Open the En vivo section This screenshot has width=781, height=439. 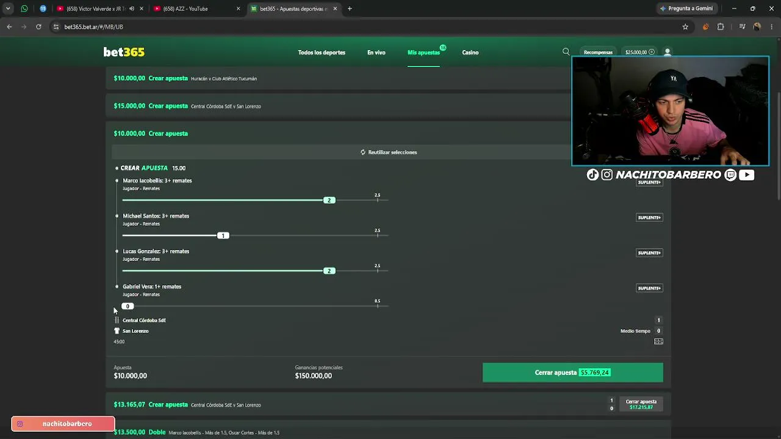click(x=376, y=52)
